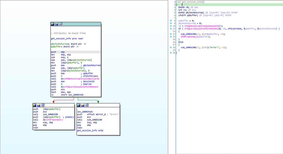283x154 pixels.
Task: Select the highlighted 'push ebp' instruction
Action: click(x=76, y=52)
